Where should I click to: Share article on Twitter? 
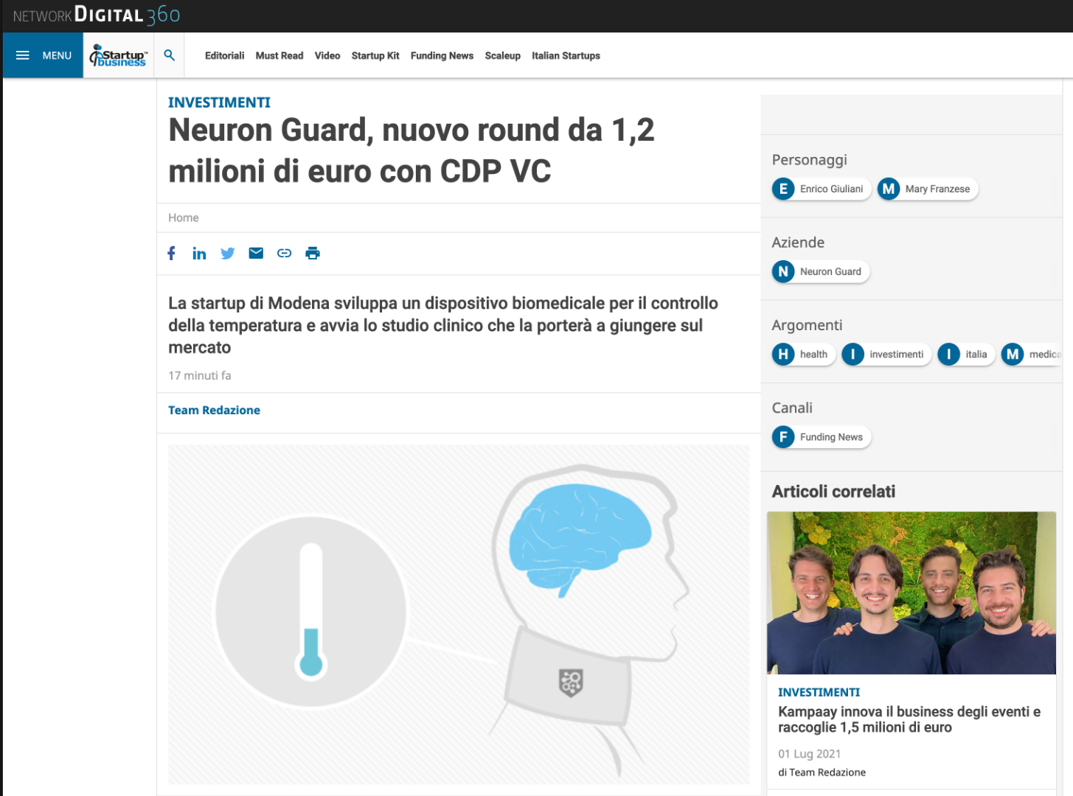(x=228, y=254)
